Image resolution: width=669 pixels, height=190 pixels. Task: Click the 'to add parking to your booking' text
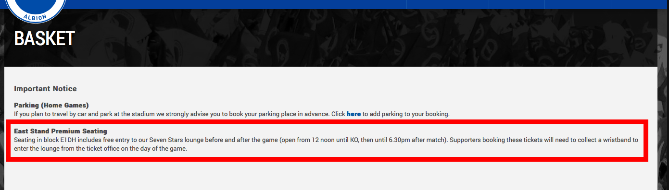pos(406,114)
